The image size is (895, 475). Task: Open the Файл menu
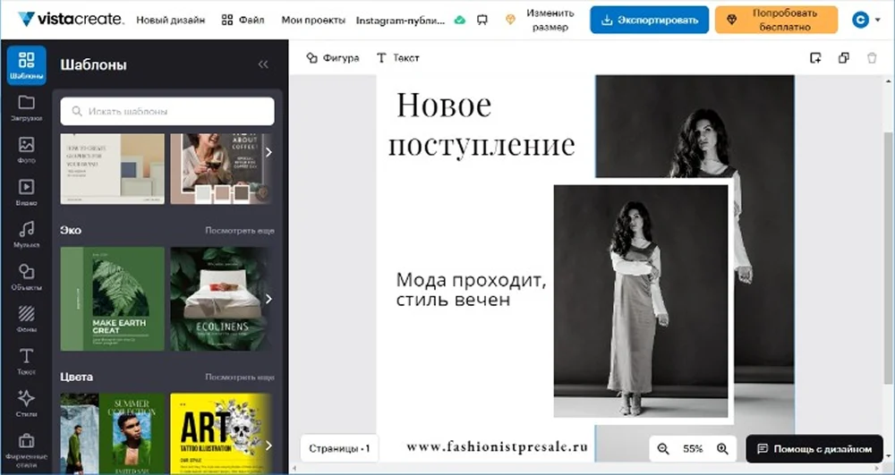(x=243, y=20)
